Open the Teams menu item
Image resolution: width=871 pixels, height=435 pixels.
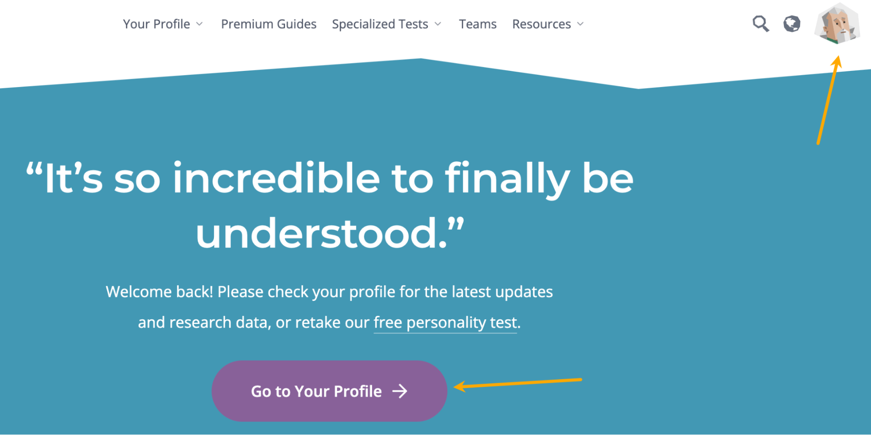point(477,24)
